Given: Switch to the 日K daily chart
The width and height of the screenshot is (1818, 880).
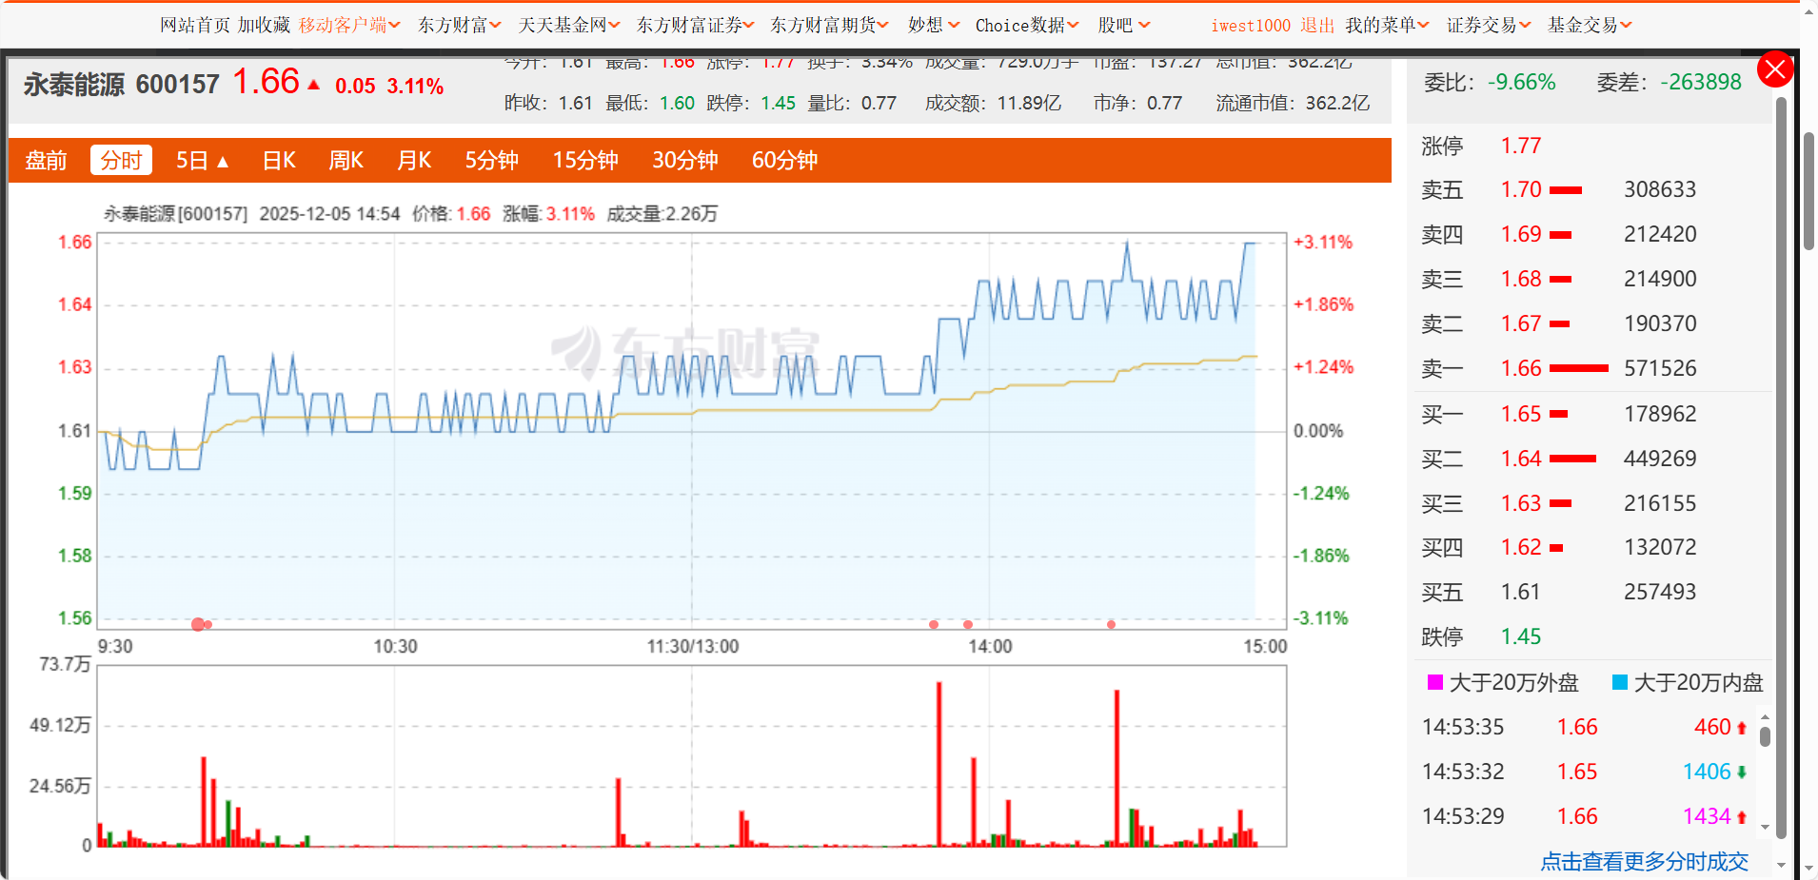Looking at the screenshot, I should click(279, 160).
